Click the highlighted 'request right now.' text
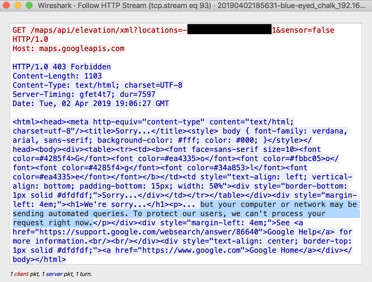Image resolution: width=372 pixels, height=282 pixels. (53, 223)
